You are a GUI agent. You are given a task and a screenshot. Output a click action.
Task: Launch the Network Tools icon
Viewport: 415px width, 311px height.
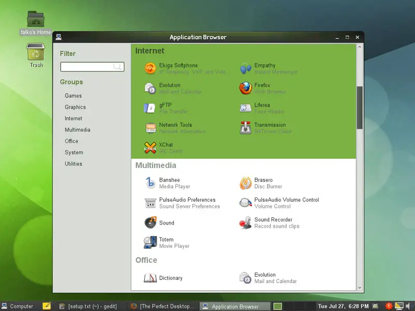pyautogui.click(x=150, y=128)
